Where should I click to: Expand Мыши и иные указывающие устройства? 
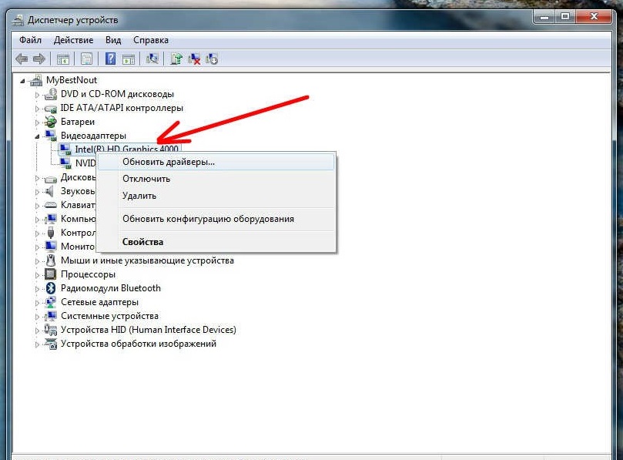click(x=37, y=261)
